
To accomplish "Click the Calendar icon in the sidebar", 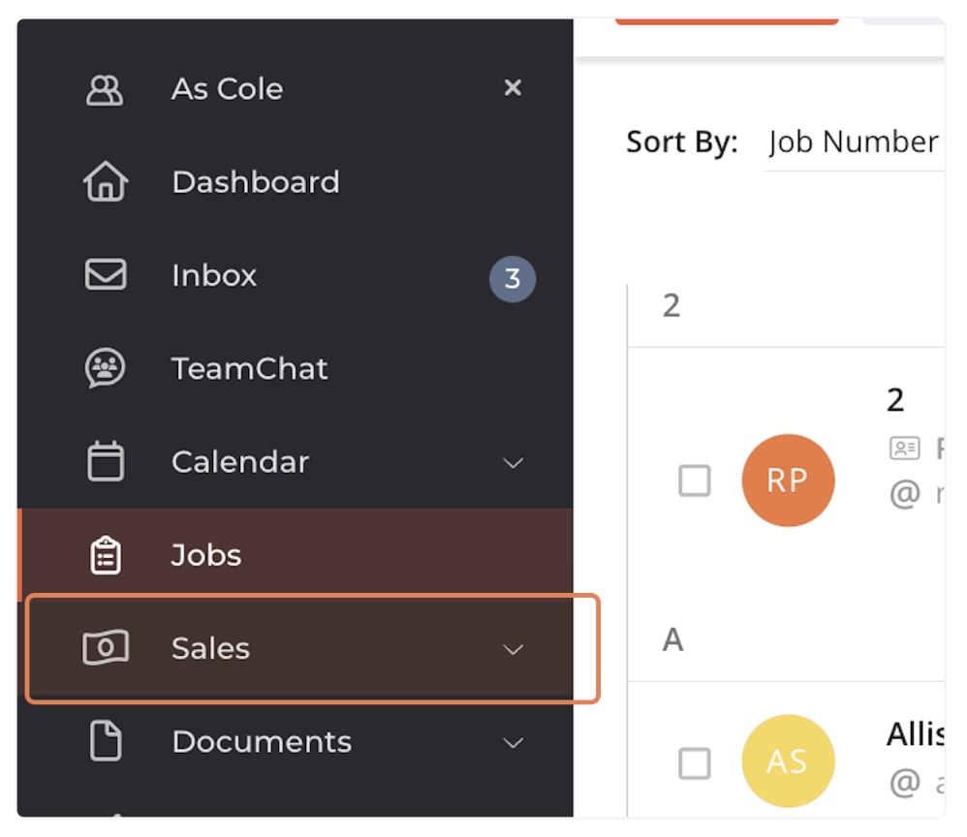I will click(105, 462).
